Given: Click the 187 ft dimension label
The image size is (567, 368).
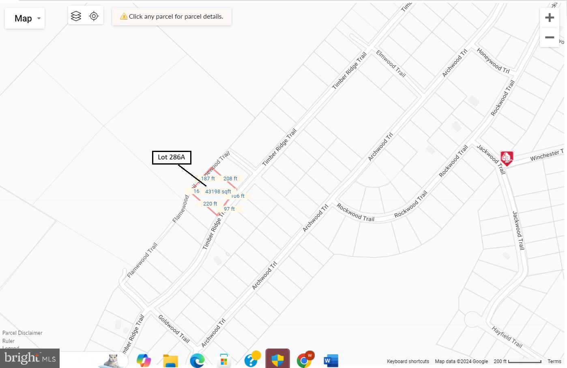Looking at the screenshot, I should [208, 178].
